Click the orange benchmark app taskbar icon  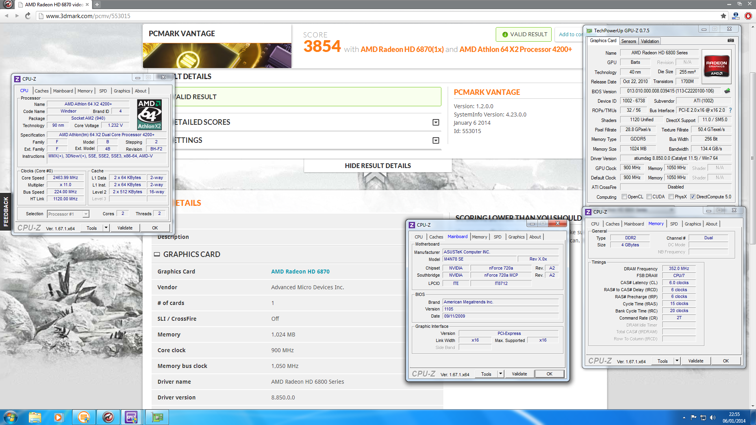pyautogui.click(x=83, y=417)
